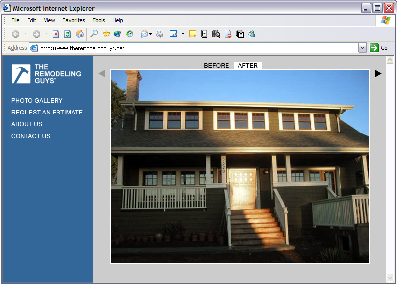Select the AFTER photo view
The image size is (397, 285).
click(248, 65)
